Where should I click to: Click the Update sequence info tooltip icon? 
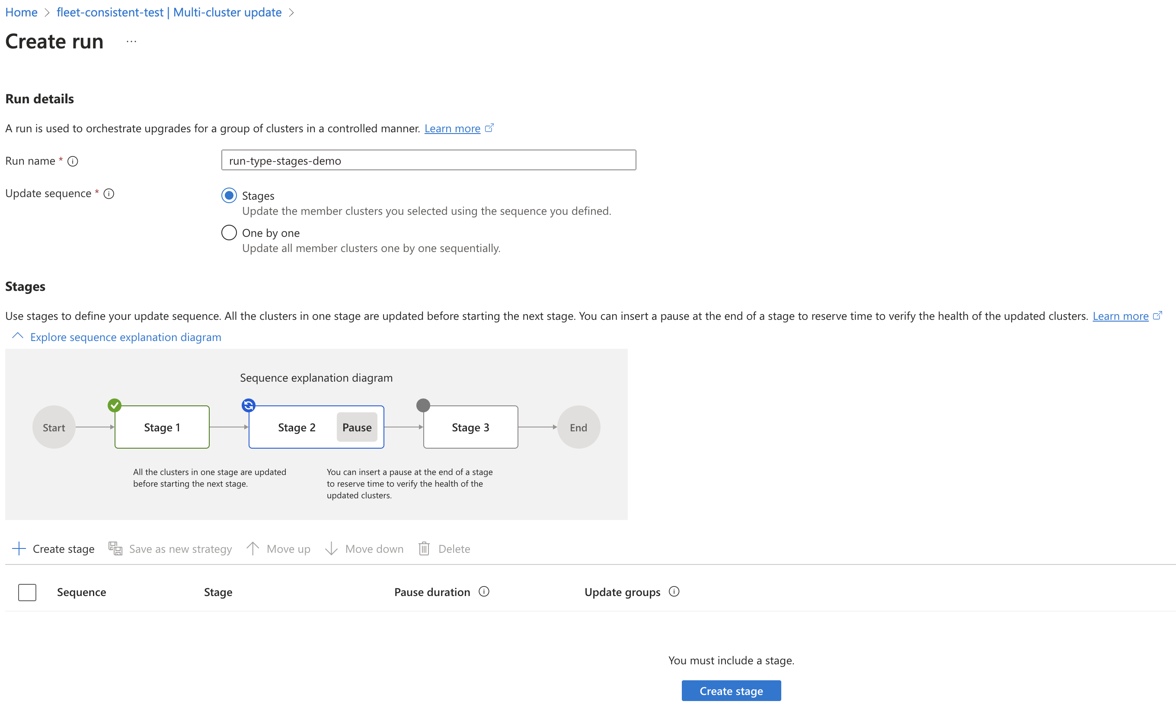tap(110, 194)
